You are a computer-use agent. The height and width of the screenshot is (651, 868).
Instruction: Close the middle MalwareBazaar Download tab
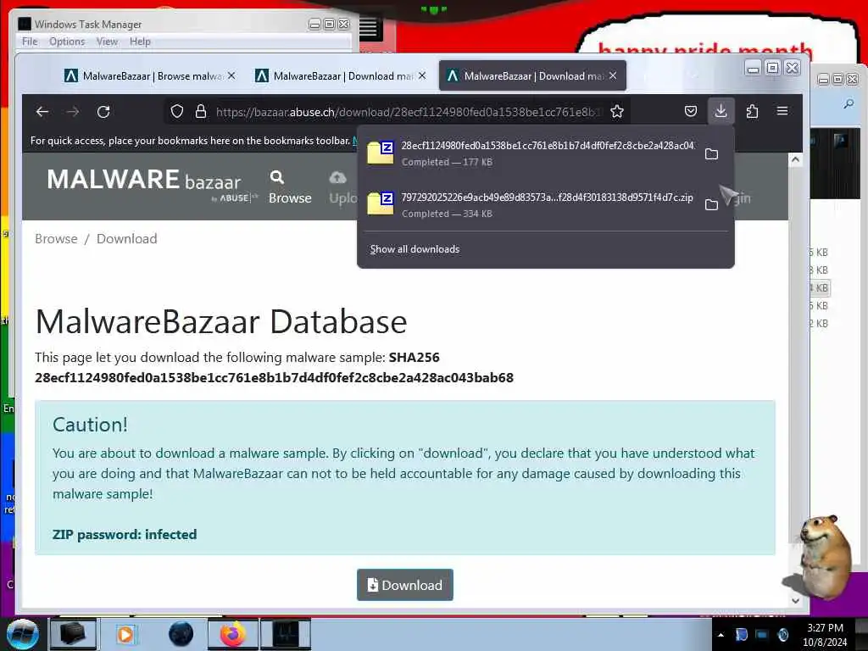pyautogui.click(x=422, y=75)
